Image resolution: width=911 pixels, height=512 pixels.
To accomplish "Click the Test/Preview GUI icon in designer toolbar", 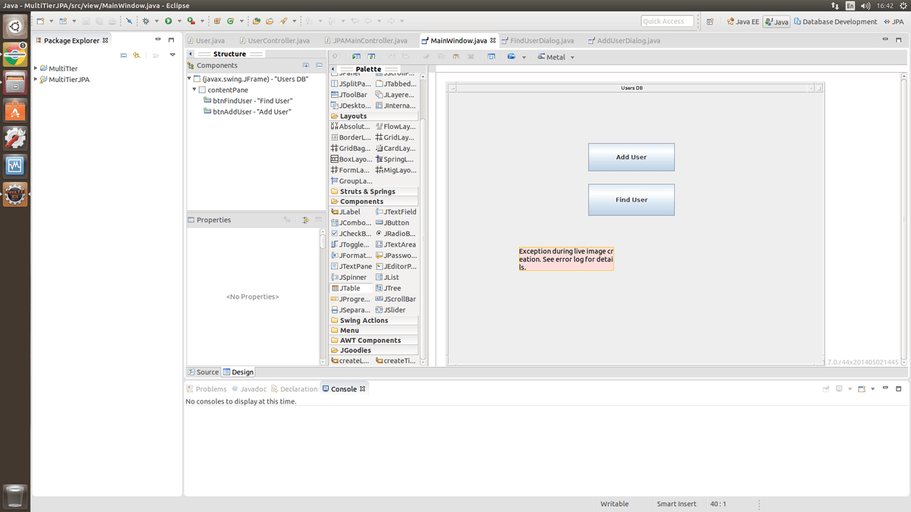I will coord(355,57).
